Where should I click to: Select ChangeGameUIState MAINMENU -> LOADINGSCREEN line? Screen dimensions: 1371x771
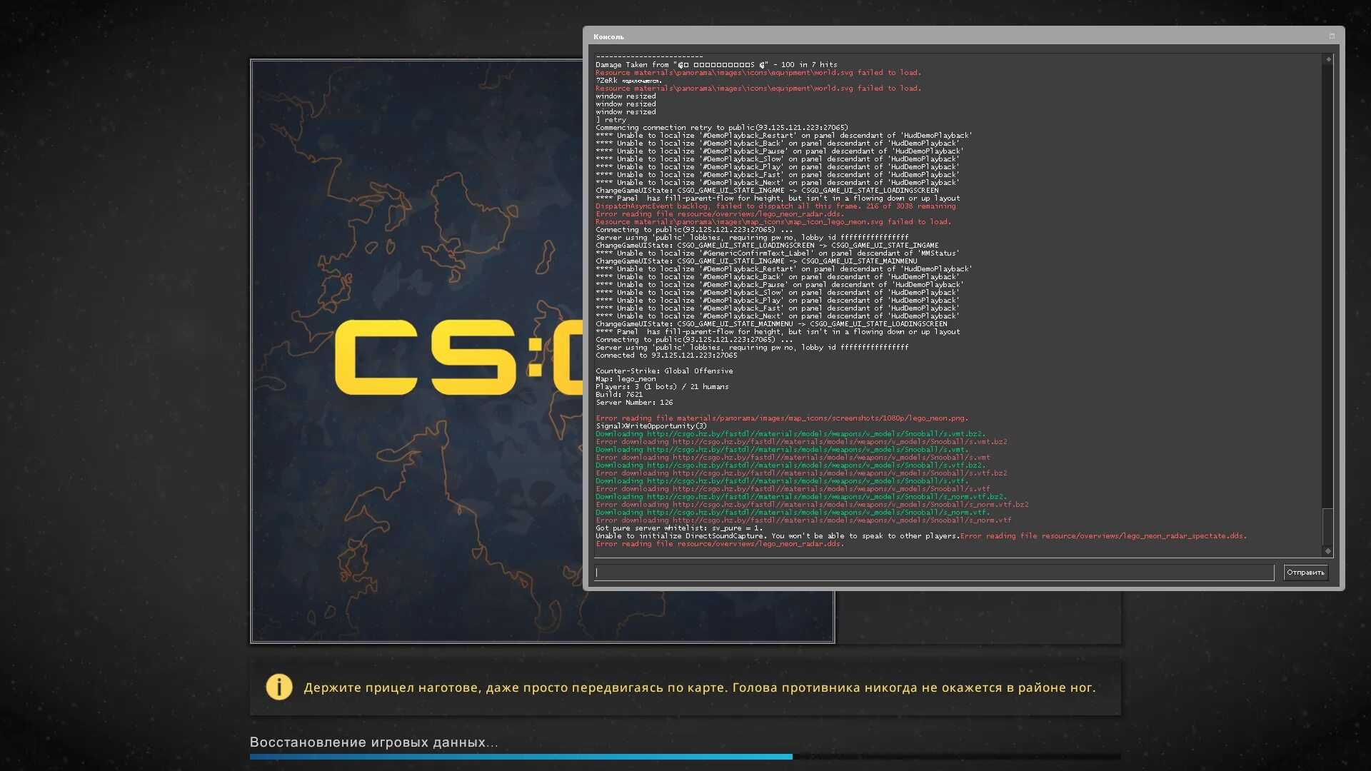[771, 324]
